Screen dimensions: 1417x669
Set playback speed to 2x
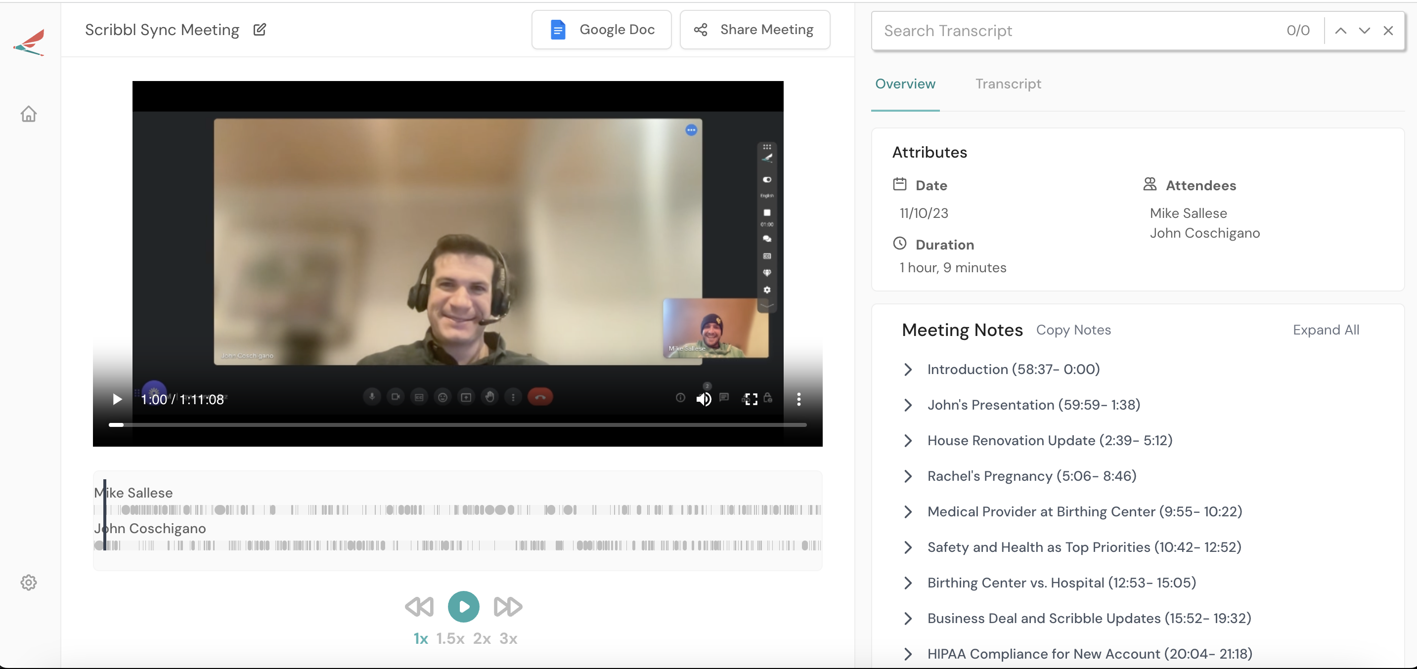coord(483,638)
